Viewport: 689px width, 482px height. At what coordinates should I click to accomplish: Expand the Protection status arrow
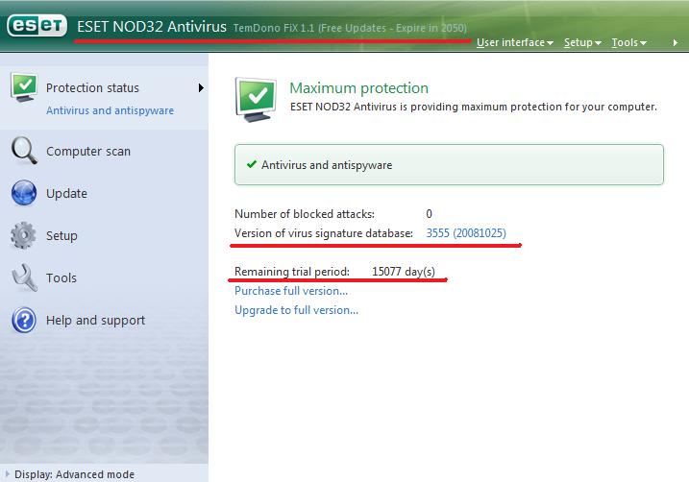coord(201,88)
